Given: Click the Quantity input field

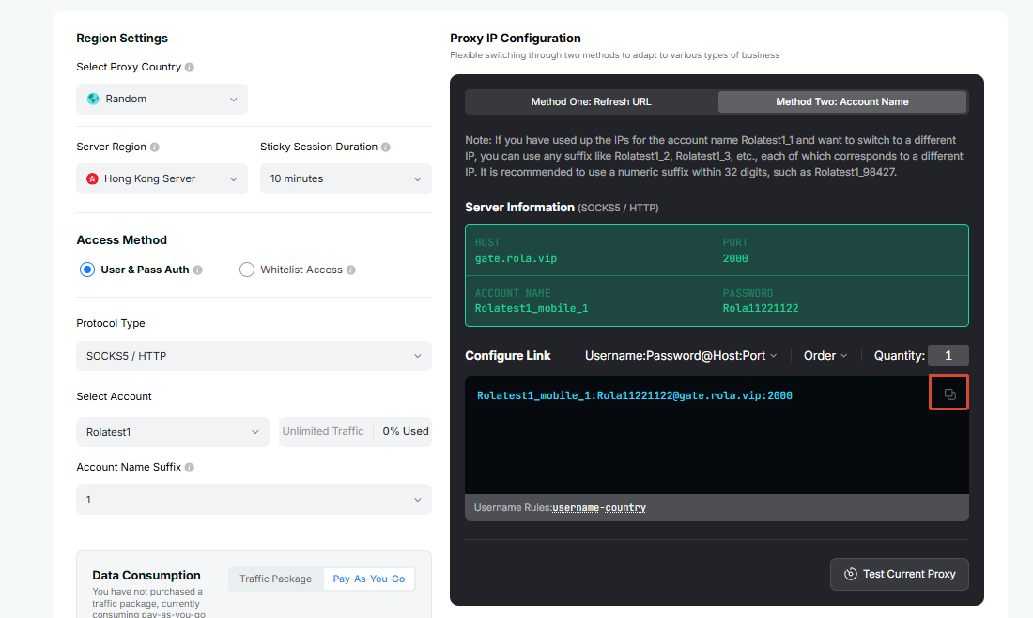Looking at the screenshot, I should click(948, 356).
